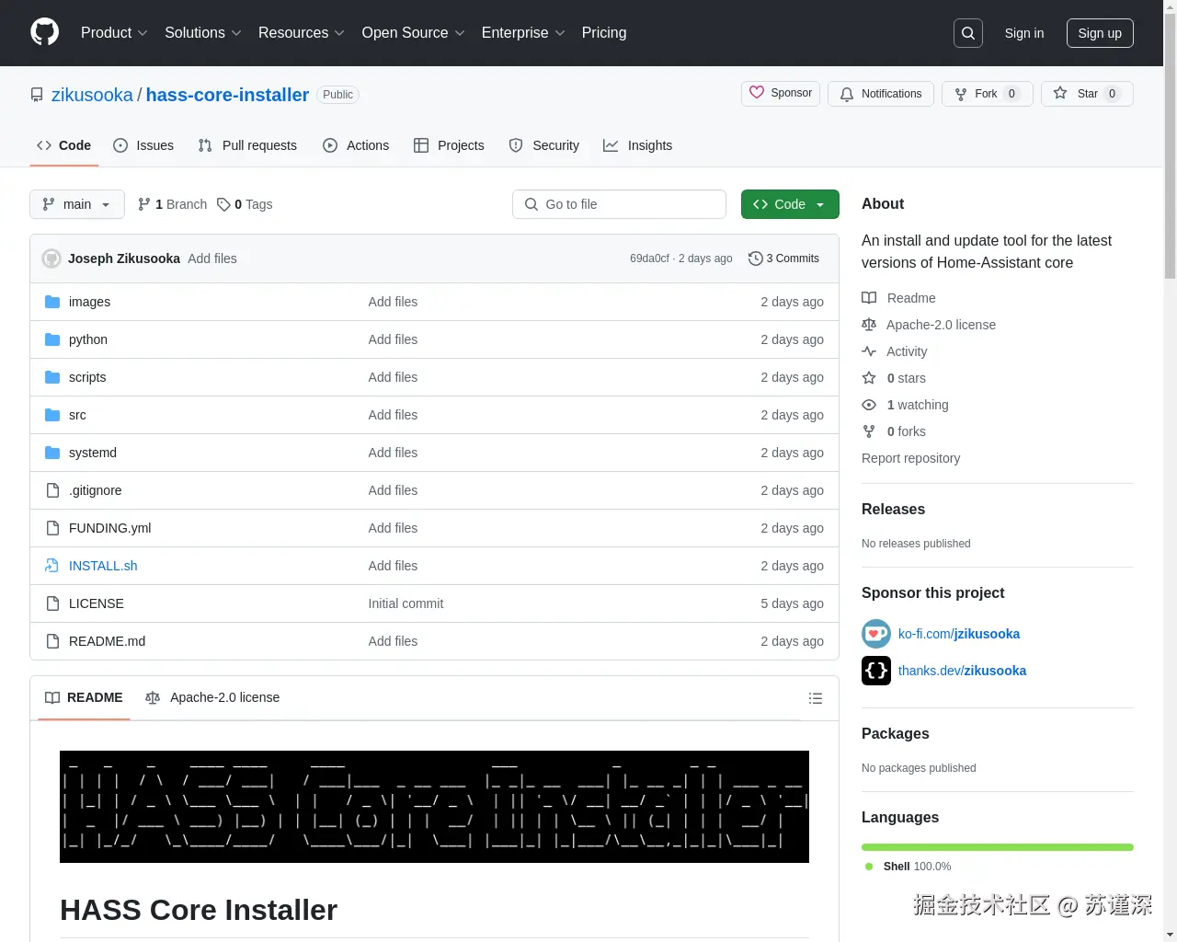Select the Watch notifications bell icon
Image resolution: width=1177 pixels, height=942 pixels.
point(846,94)
